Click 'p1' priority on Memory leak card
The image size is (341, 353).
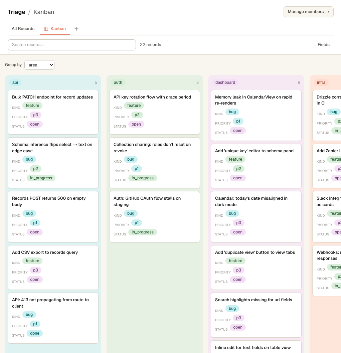(238, 121)
